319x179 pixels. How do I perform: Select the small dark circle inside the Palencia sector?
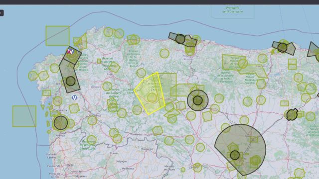pyautogui.click(x=235, y=155)
